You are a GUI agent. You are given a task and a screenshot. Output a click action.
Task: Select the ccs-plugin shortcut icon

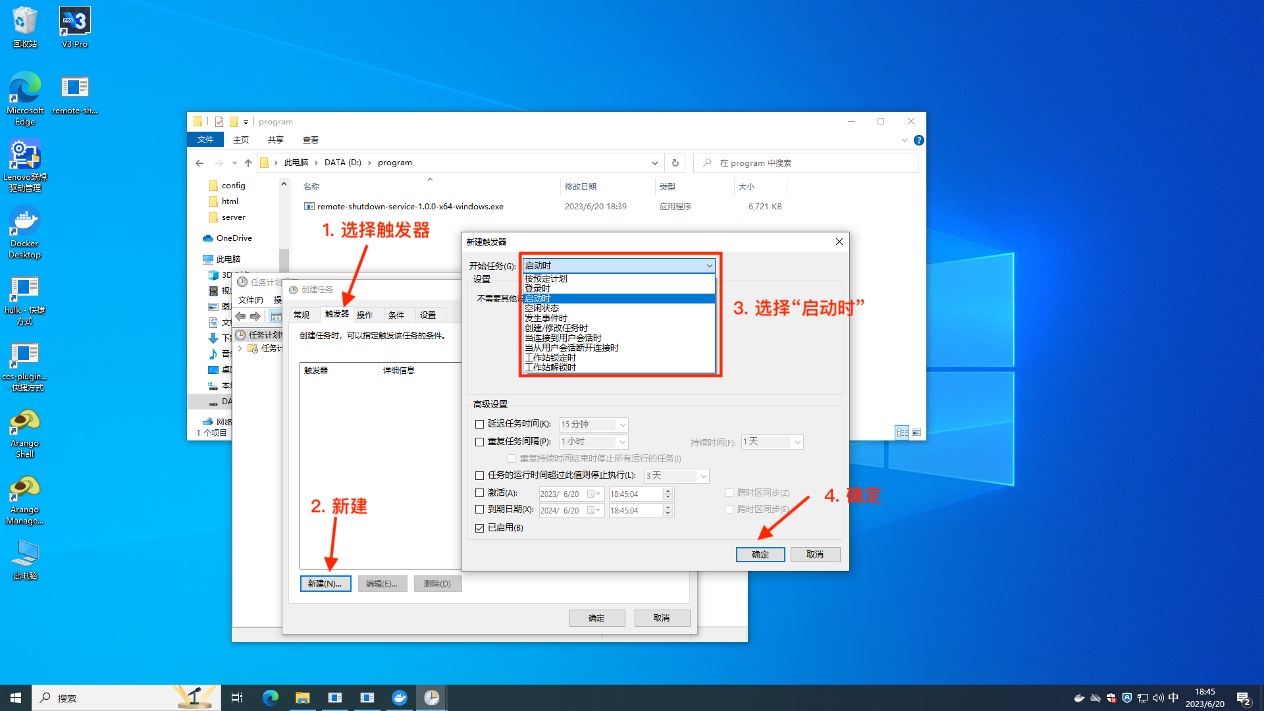coord(25,366)
